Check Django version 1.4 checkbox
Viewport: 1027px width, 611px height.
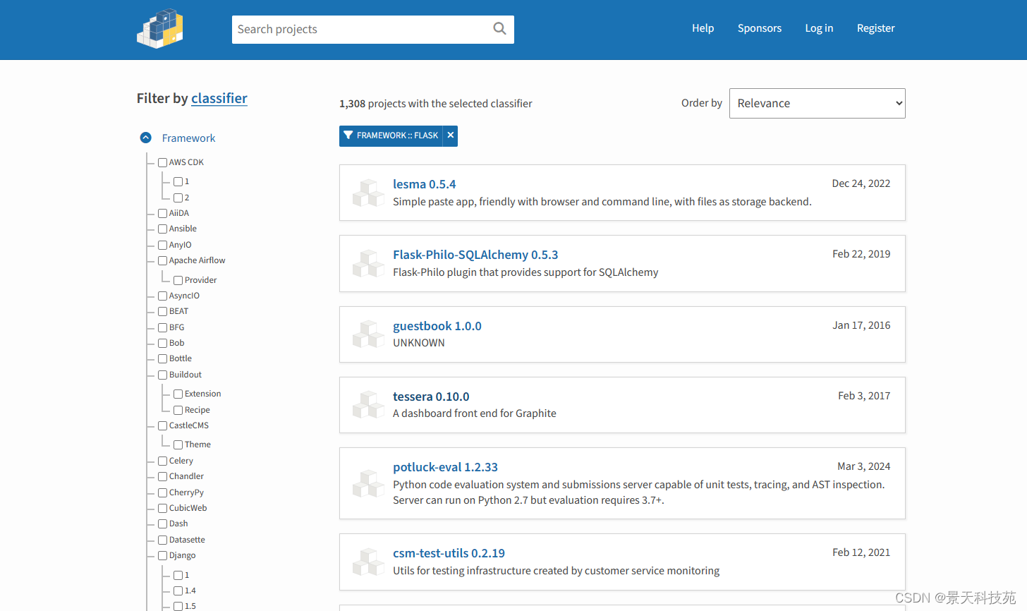[x=178, y=591]
